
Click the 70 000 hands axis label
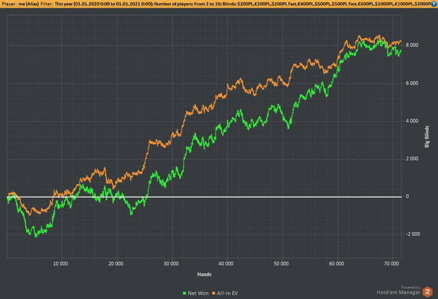[391, 263]
